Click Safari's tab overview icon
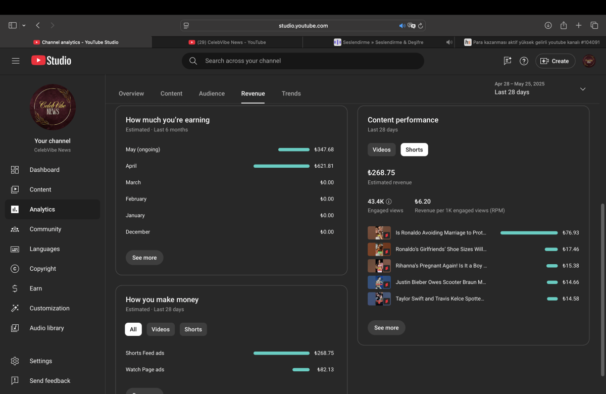Viewport: 606px width, 394px height. tap(594, 25)
